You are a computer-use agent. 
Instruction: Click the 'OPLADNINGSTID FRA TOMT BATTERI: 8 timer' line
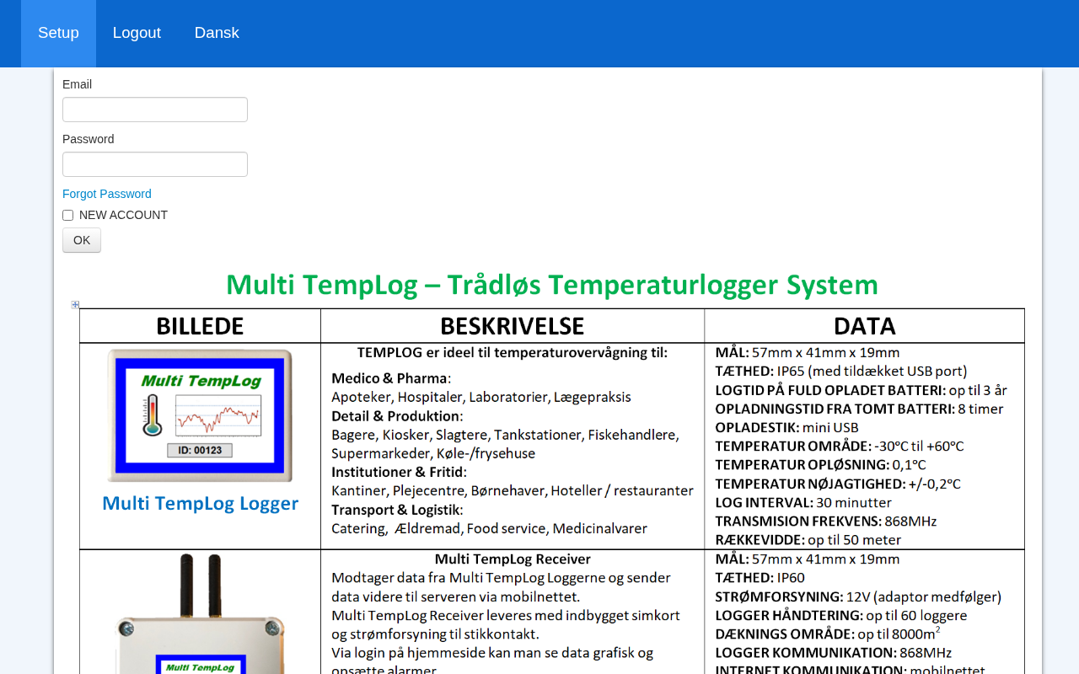click(860, 409)
